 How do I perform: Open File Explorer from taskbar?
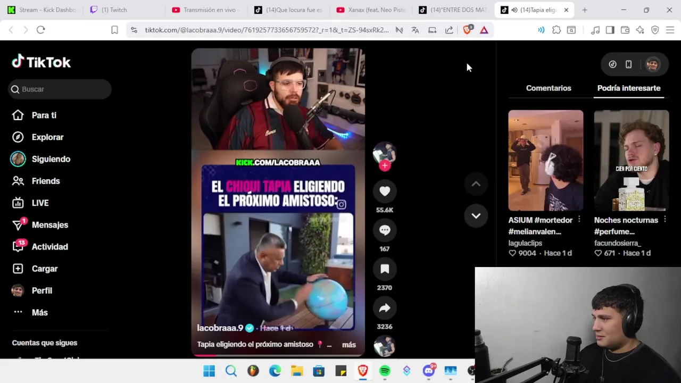coord(297,371)
